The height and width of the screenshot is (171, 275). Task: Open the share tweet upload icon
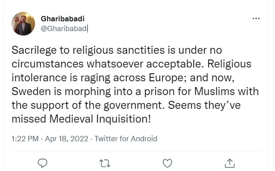(230, 163)
